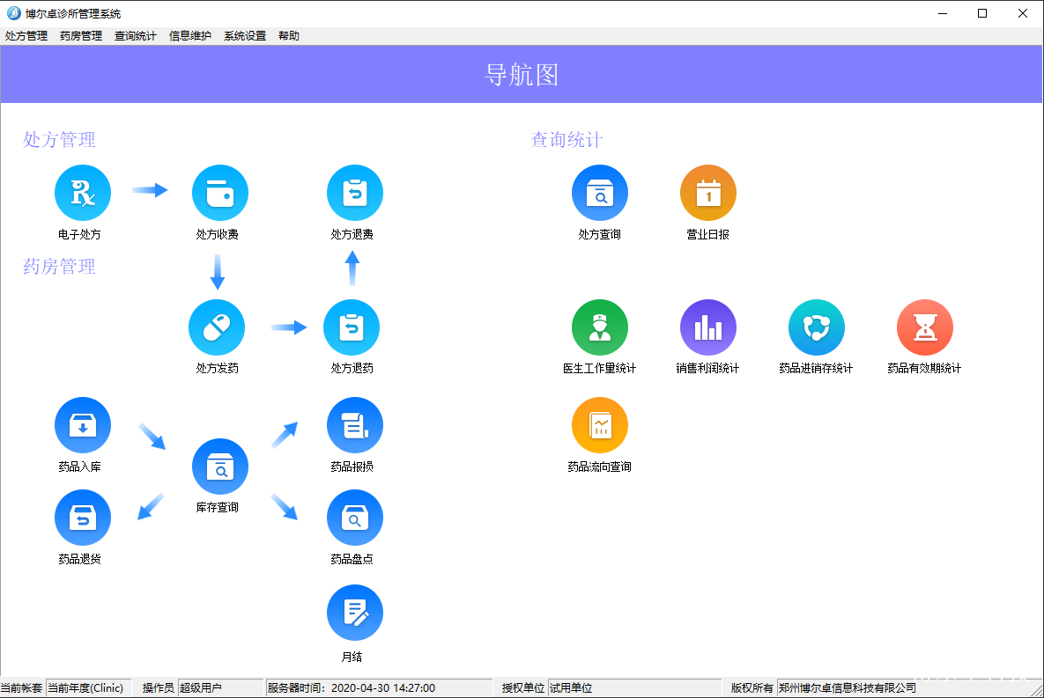Open the 处方管理 menu
This screenshot has height=698, width=1044.
tap(26, 36)
